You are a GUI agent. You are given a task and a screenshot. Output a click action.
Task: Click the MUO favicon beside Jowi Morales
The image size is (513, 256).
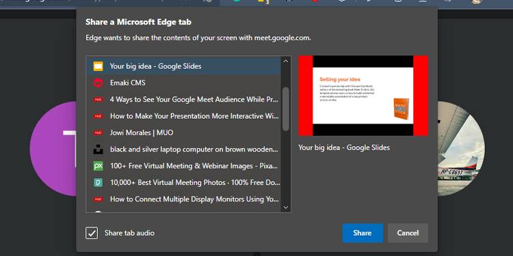98,133
